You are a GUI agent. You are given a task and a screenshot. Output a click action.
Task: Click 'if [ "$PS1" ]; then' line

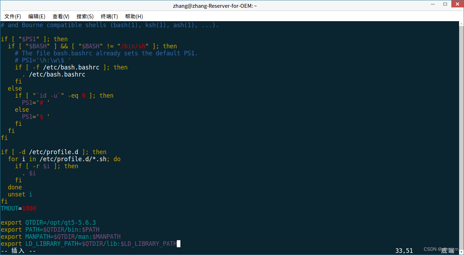(34, 39)
